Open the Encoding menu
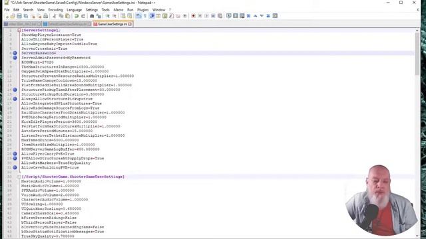The image size is (426, 239). click(x=55, y=10)
